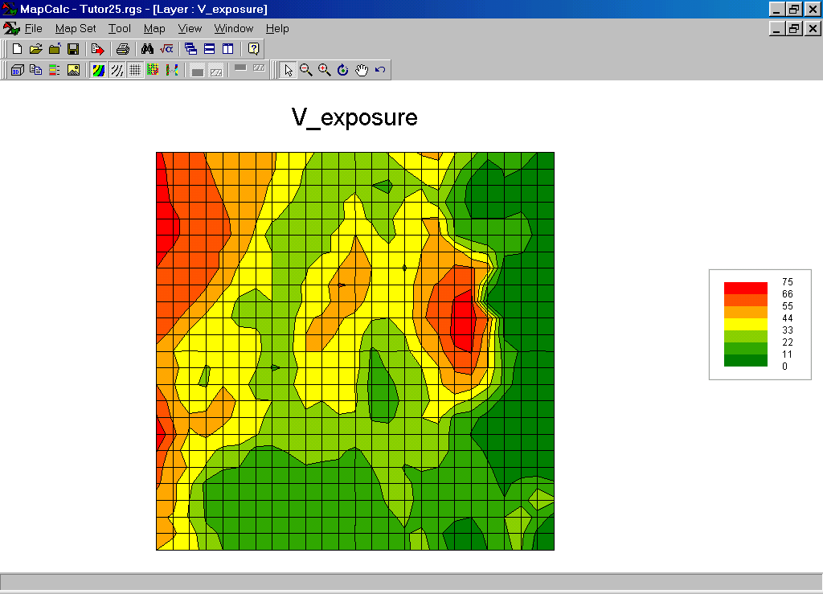
Task: Select the zoom out magnifier tool
Action: 306,70
